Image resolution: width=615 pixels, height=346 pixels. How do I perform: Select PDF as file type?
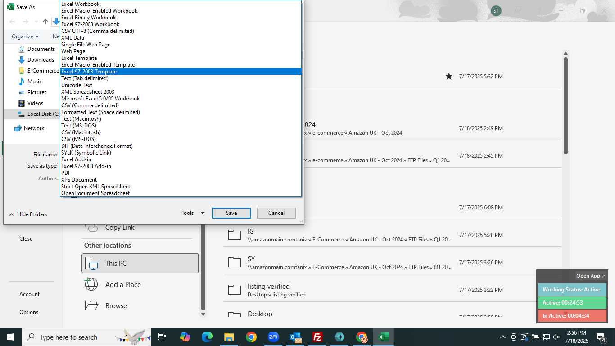click(x=181, y=173)
